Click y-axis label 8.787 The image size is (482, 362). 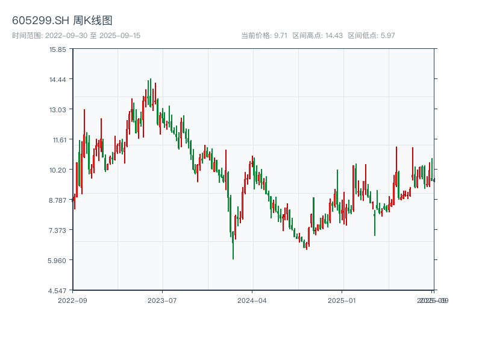(57, 200)
